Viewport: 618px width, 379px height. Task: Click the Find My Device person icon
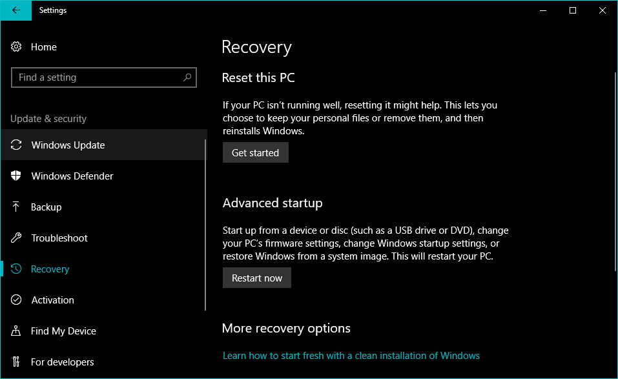coord(17,331)
